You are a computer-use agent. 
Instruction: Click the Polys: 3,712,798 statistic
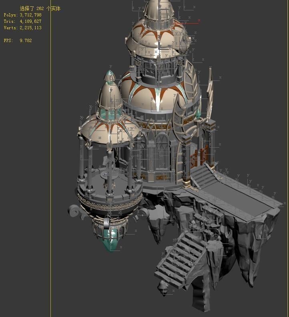click(23, 15)
